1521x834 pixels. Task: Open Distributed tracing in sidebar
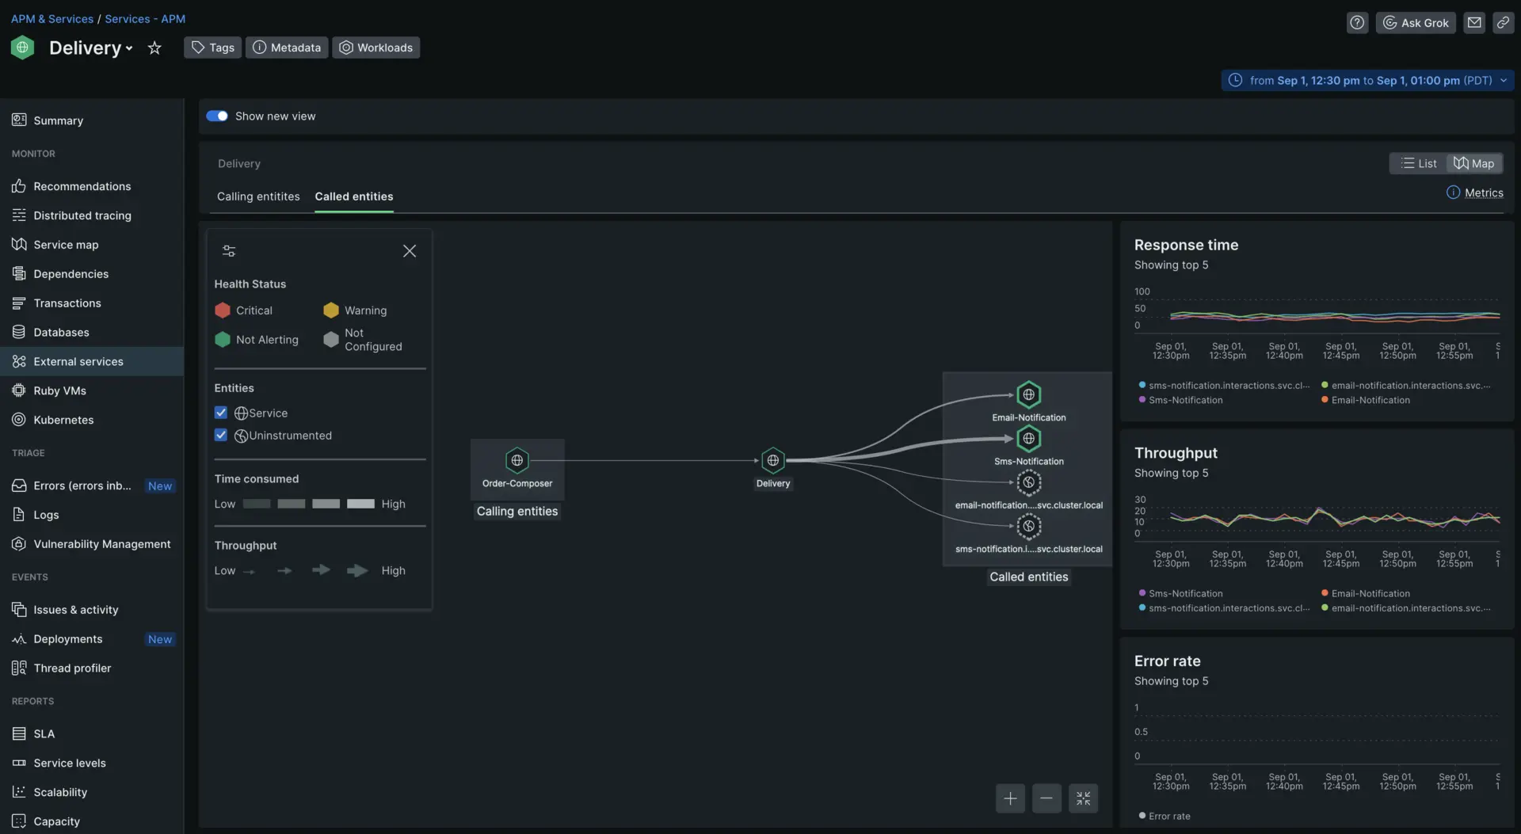pyautogui.click(x=82, y=215)
